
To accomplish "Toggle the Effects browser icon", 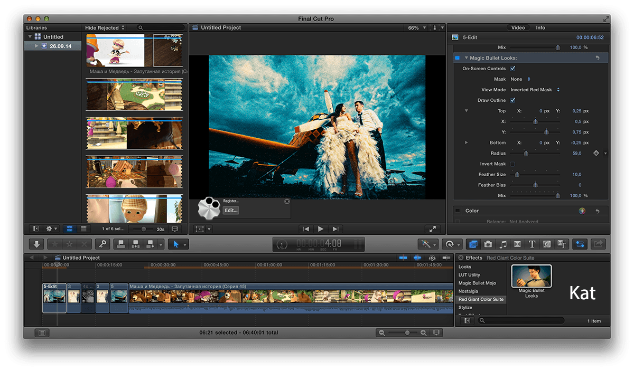I will [x=473, y=244].
